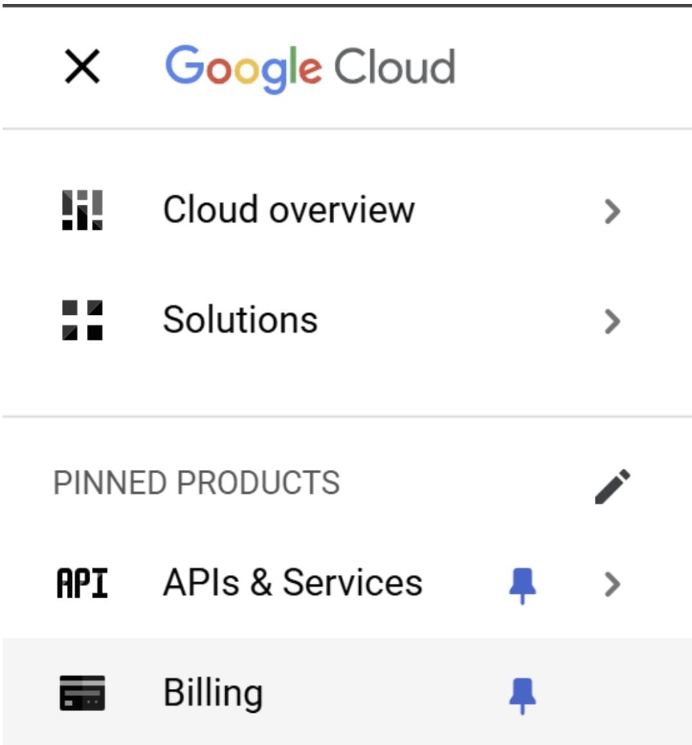Click the API icon beside APIs & Services

[82, 583]
